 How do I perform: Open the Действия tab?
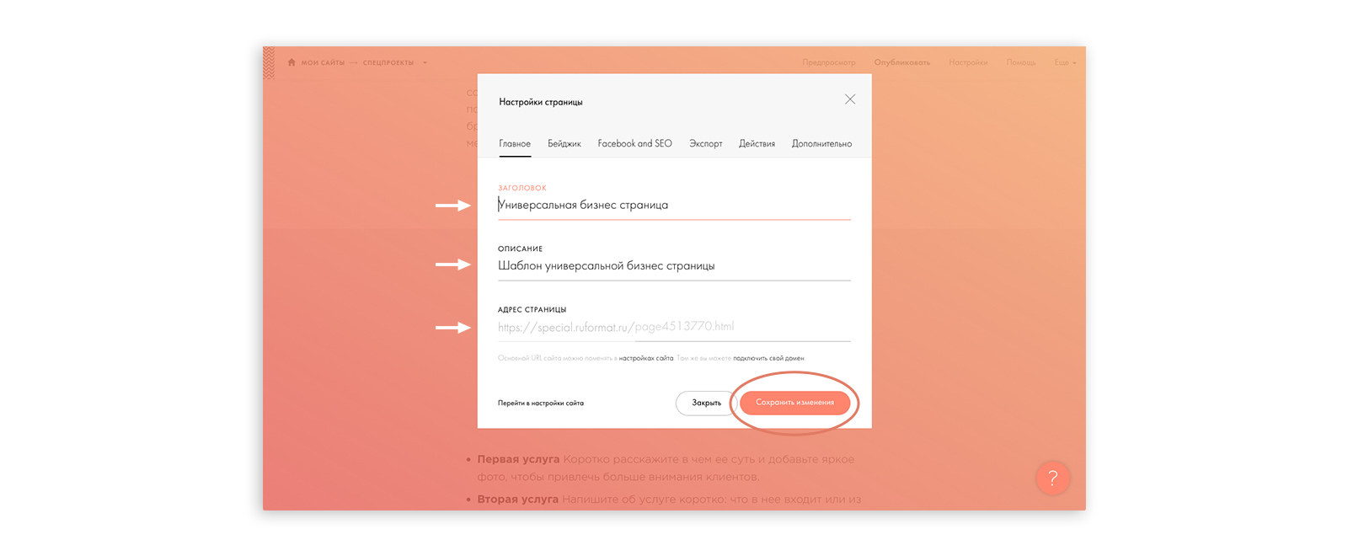tap(757, 144)
